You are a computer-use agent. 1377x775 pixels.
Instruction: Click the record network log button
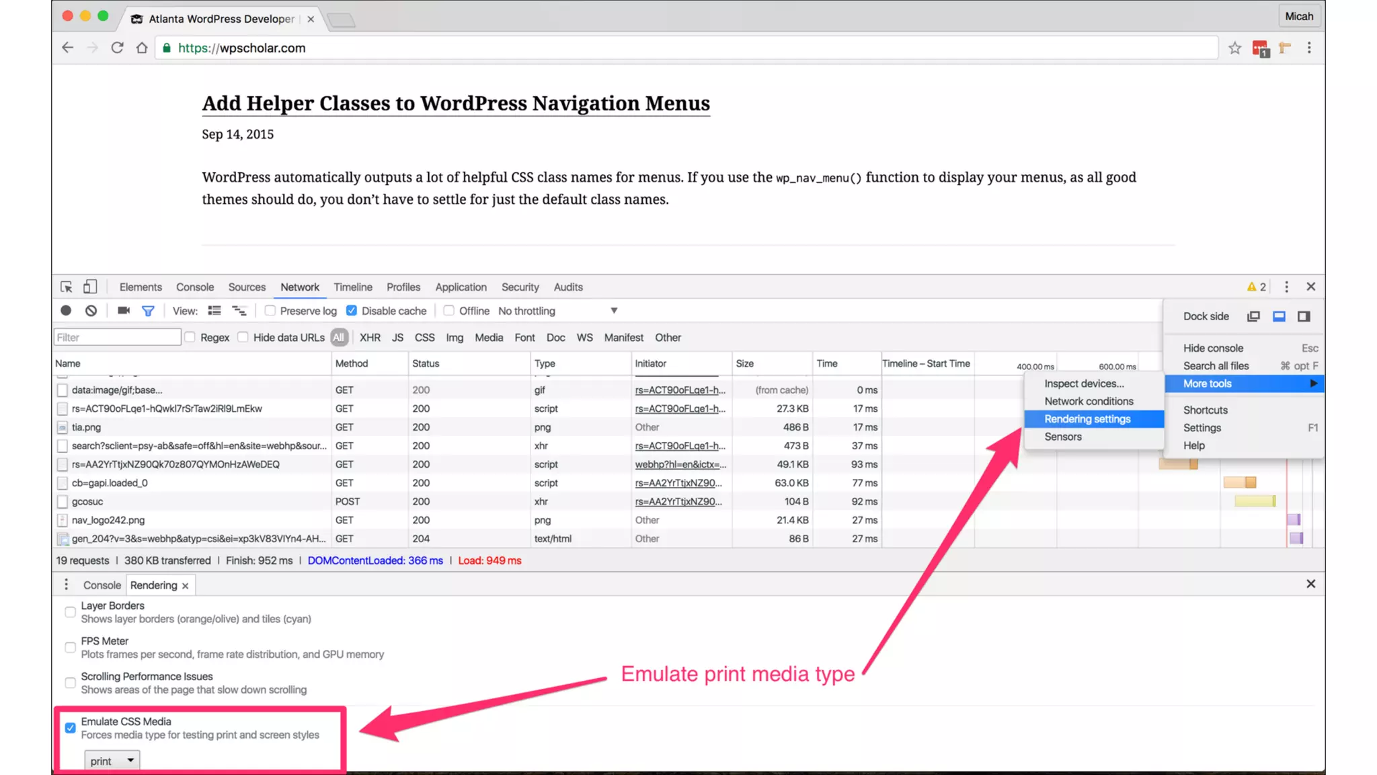[66, 311]
